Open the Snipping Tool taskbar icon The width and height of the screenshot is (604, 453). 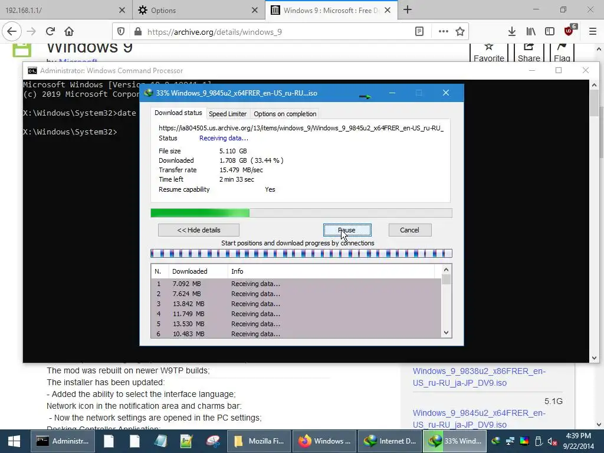click(x=212, y=441)
